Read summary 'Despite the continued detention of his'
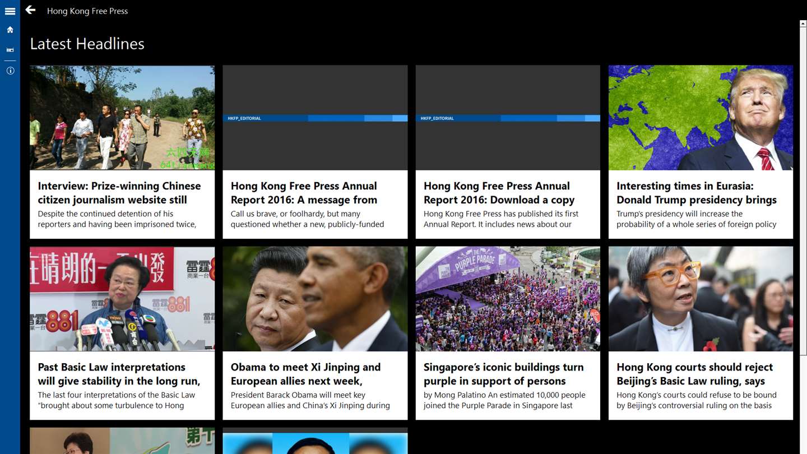 point(117,219)
